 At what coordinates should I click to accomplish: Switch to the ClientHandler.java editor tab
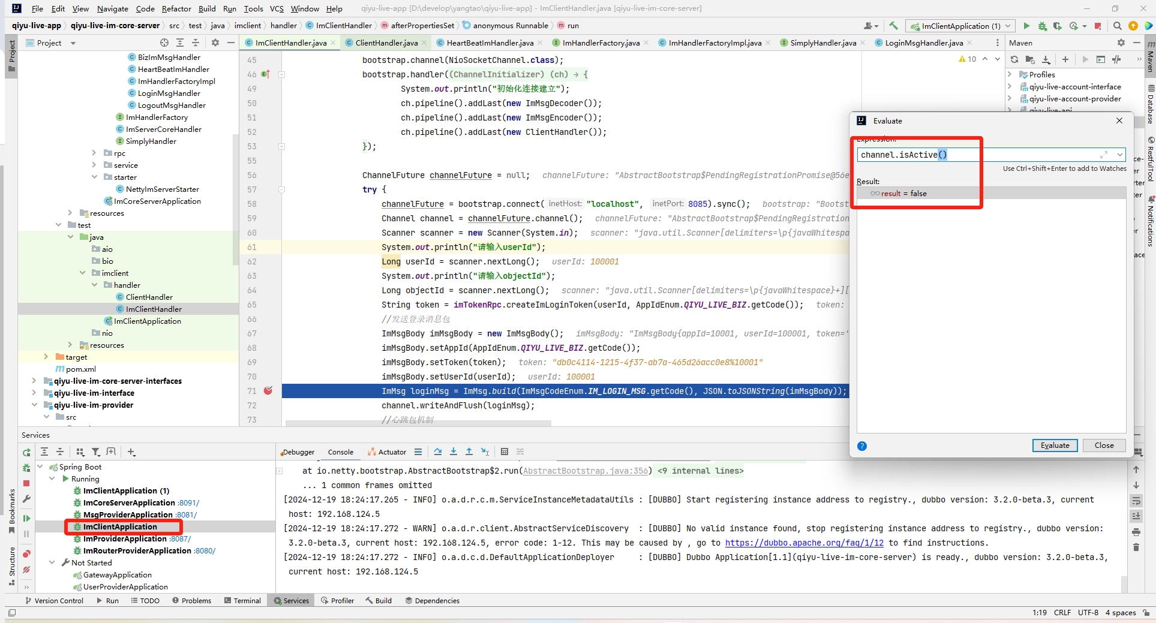[x=386, y=43]
